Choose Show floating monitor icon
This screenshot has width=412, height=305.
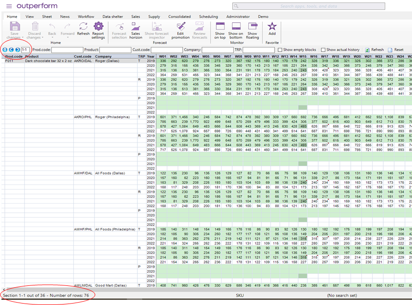point(252,27)
